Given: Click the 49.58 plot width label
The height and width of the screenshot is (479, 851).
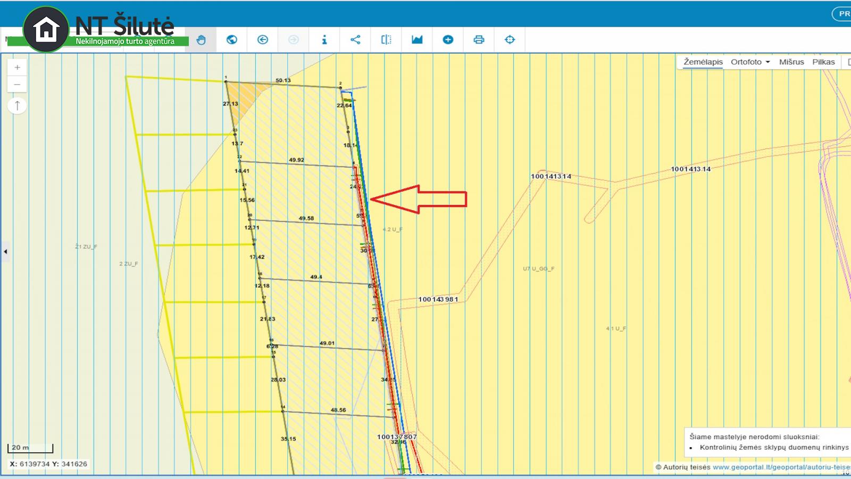Looking at the screenshot, I should (x=306, y=218).
